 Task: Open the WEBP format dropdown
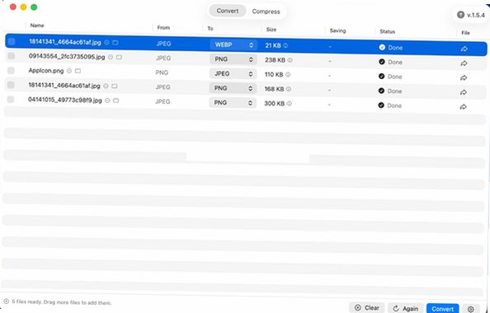point(233,45)
